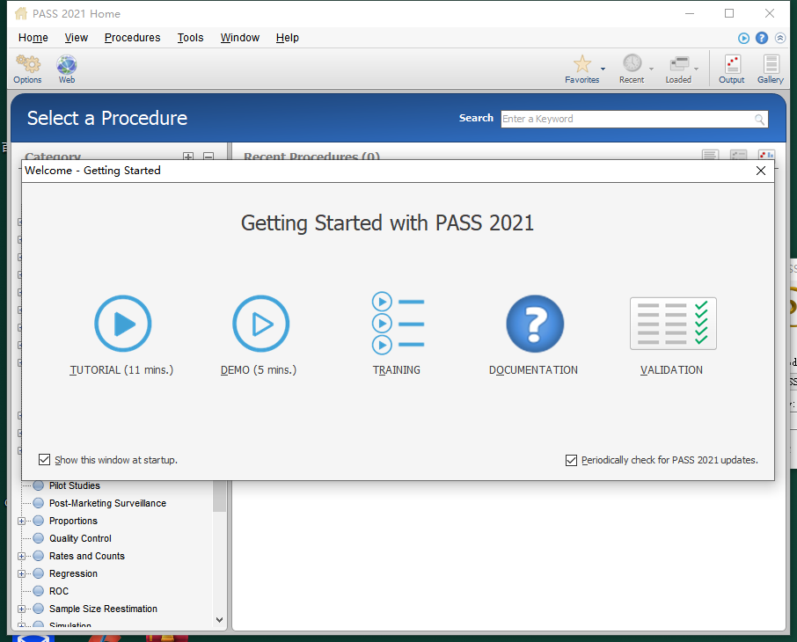Click the Regression category circle icon

(x=38, y=573)
